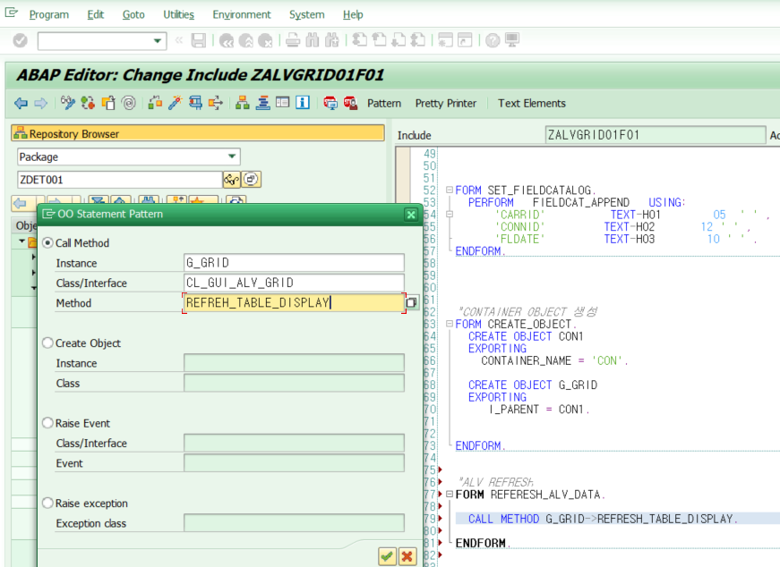Confirm the OO Statement Pattern with green check

click(387, 556)
